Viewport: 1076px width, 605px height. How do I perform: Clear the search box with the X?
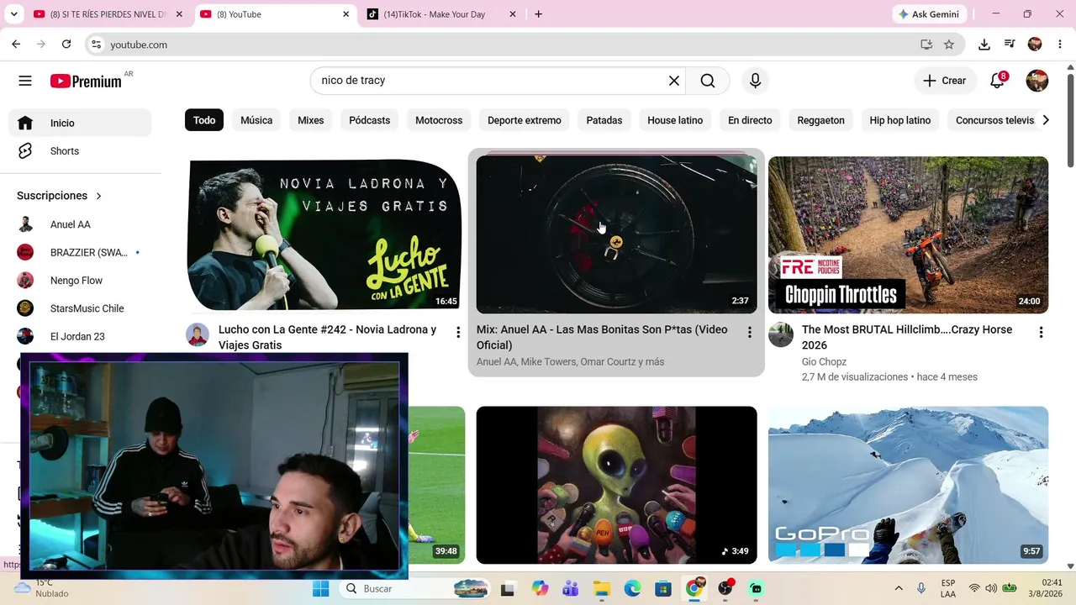pyautogui.click(x=674, y=81)
